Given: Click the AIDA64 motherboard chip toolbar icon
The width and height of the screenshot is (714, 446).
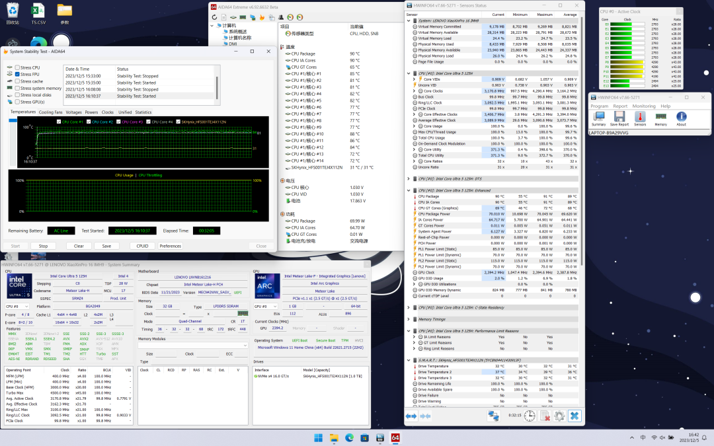Looking at the screenshot, I should [233, 17].
